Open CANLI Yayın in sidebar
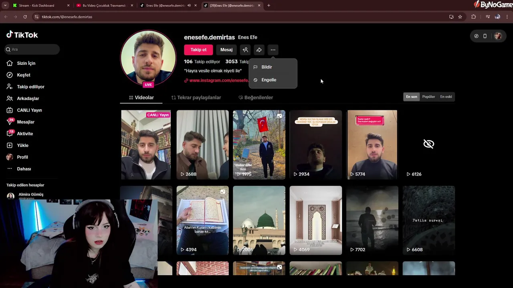 coord(29,110)
